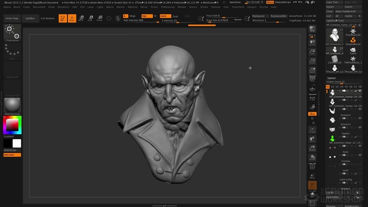Select the Scale transform tool
Viewport: 368px width, 207px height.
tap(90, 19)
